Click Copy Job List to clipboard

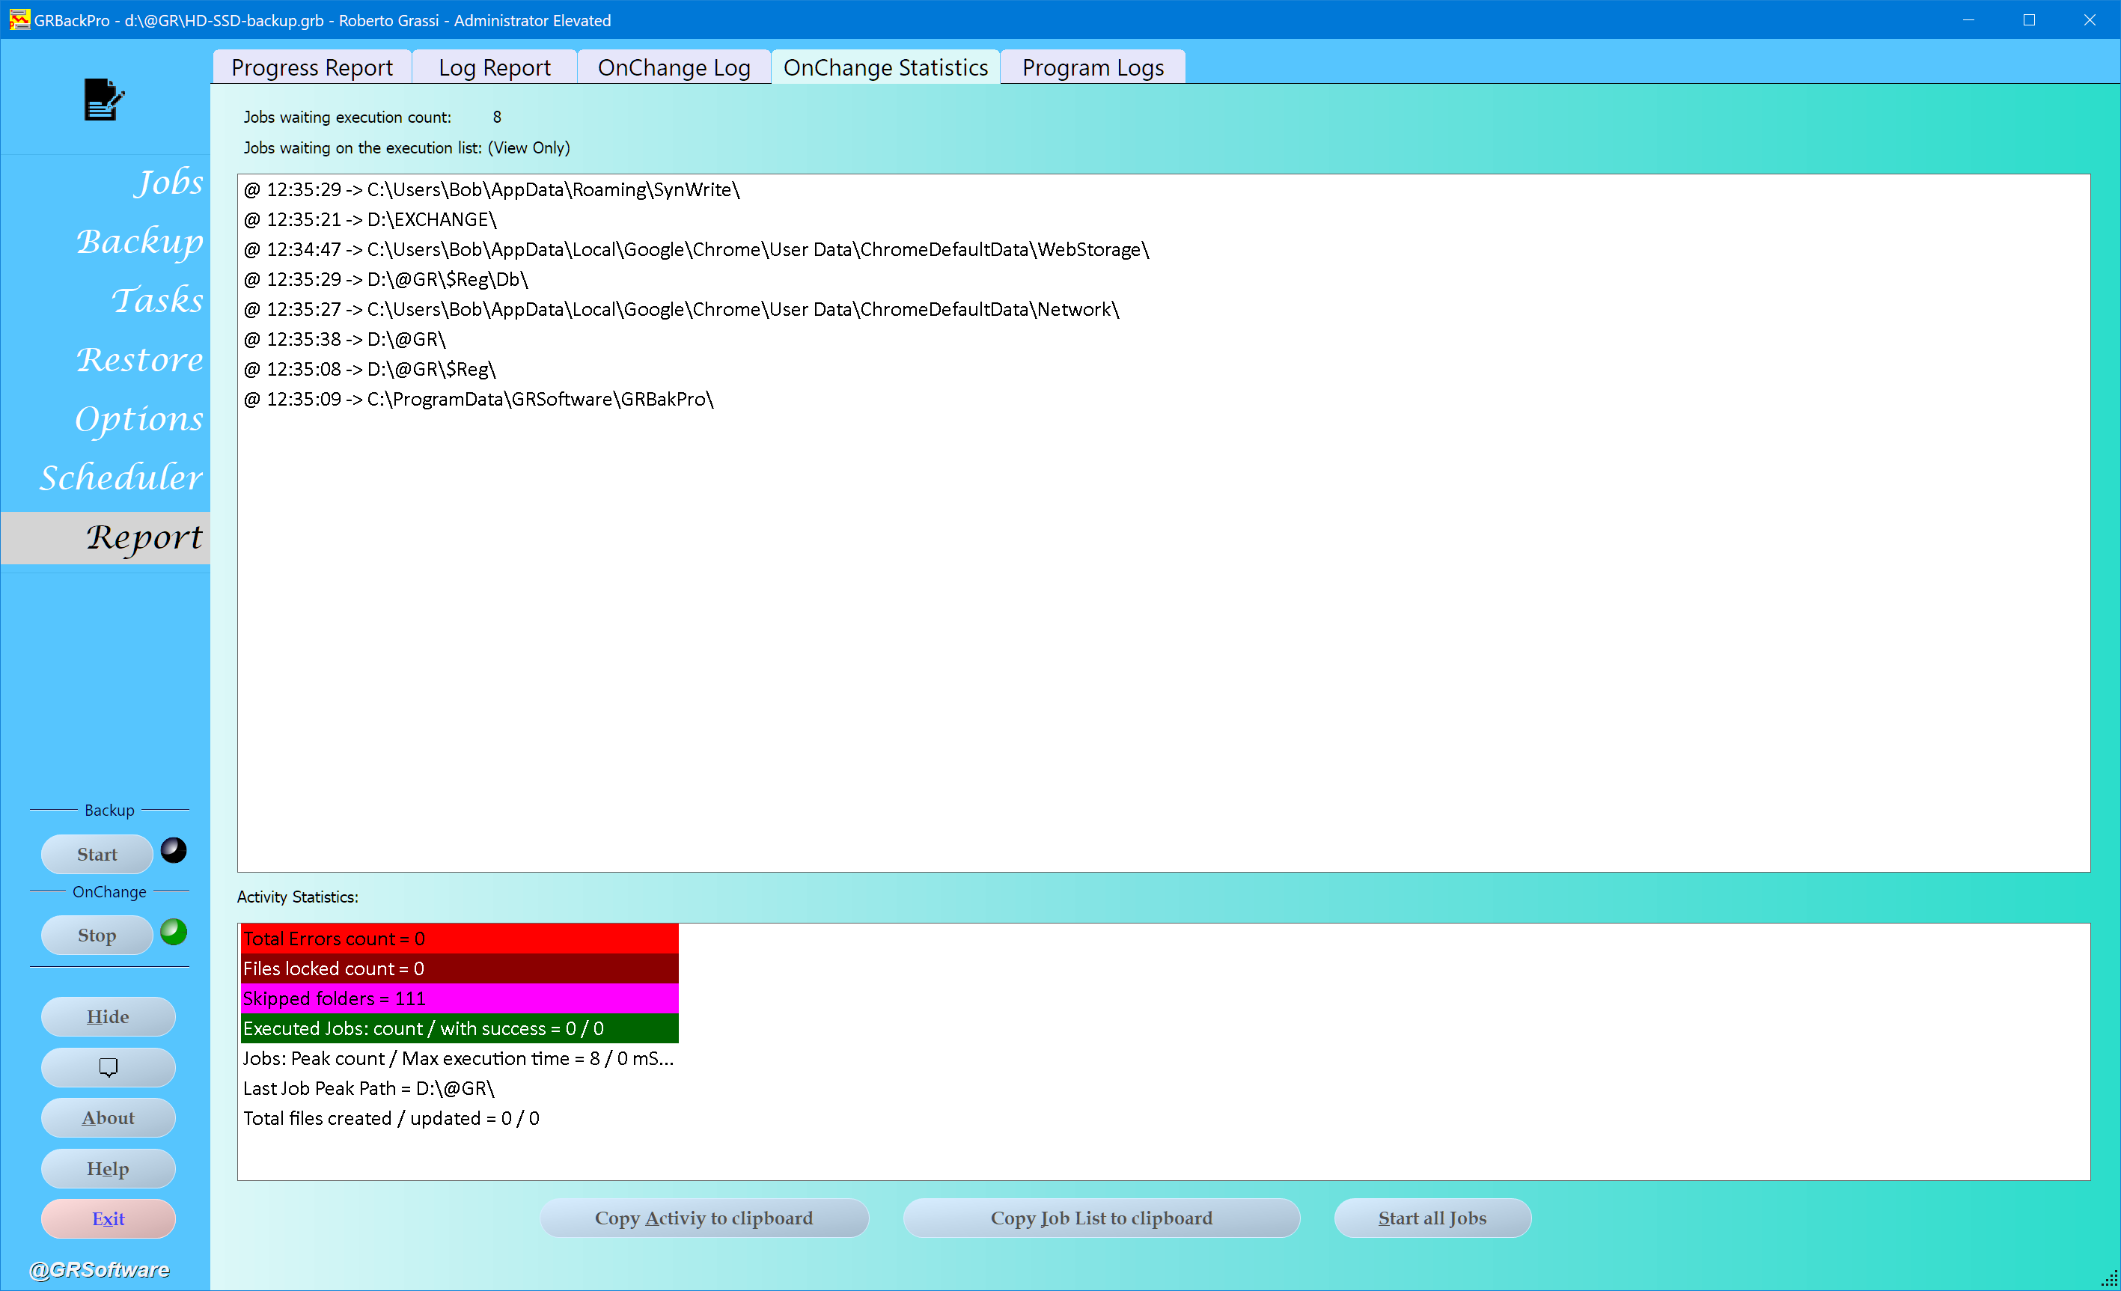pos(1101,1218)
